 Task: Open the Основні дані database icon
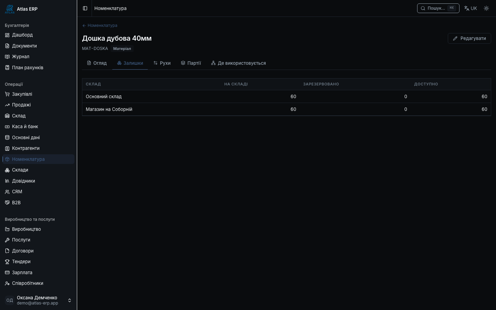pos(7,137)
